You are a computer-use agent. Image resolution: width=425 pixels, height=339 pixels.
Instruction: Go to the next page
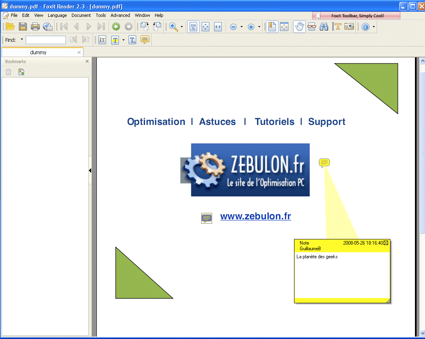[x=89, y=27]
